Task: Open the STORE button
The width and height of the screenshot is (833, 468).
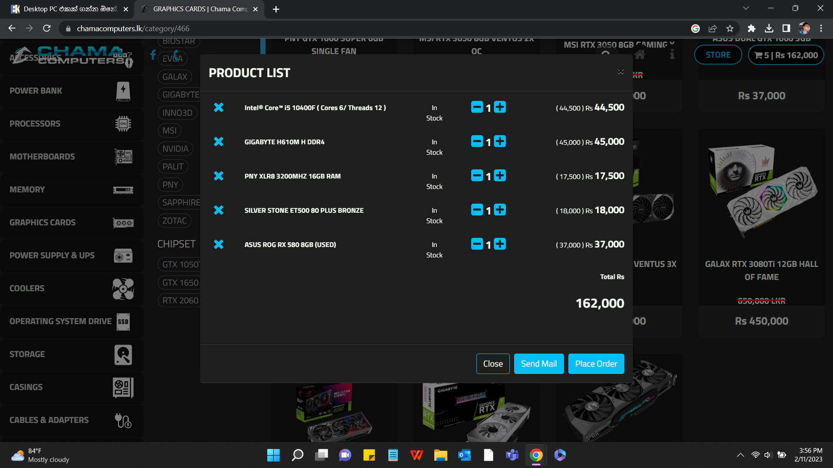Action: (x=718, y=55)
